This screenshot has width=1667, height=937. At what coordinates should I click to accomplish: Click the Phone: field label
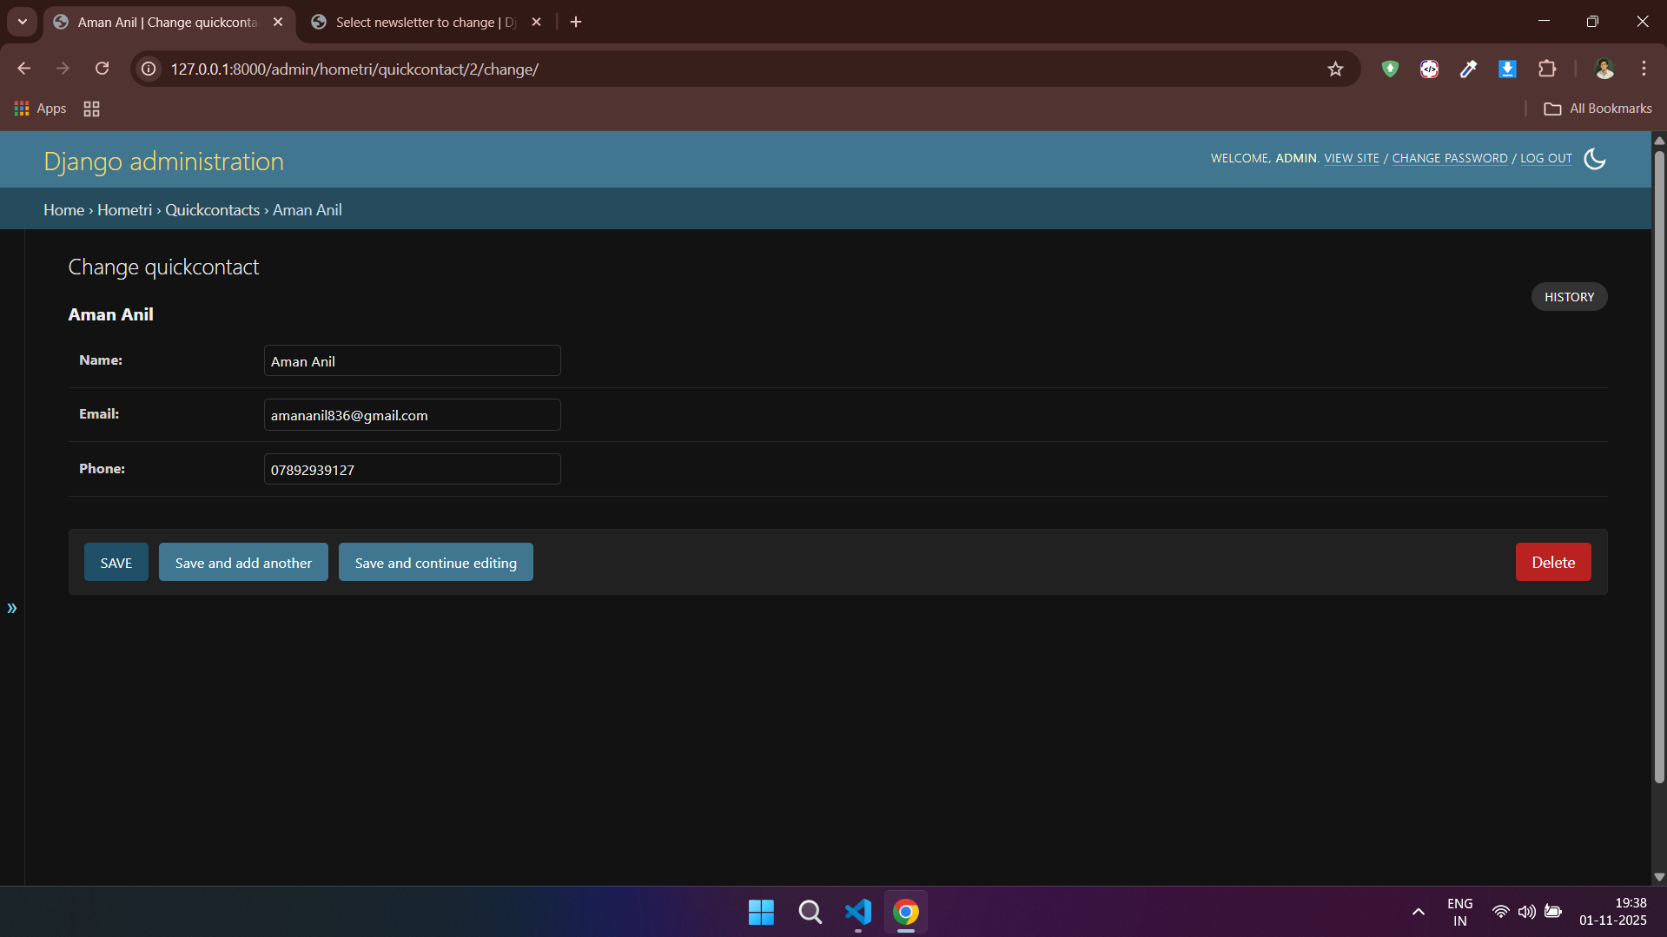[x=102, y=469]
